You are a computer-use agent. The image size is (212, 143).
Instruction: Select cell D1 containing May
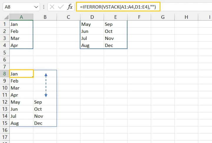(92, 24)
